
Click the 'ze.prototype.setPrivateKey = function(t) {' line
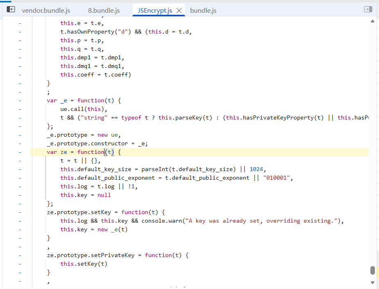[x=118, y=255]
